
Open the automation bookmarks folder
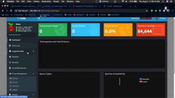(114, 15)
